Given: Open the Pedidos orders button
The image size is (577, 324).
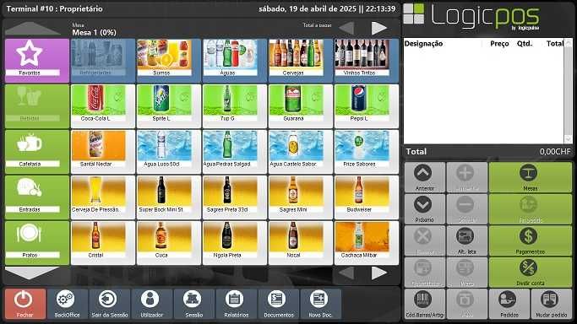Looking at the screenshot, I should coord(509,304).
